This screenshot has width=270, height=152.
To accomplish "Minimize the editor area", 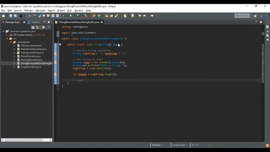I will (x=256, y=22).
